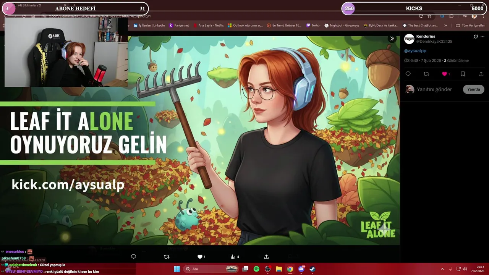
Task: Open Steam from the taskbar
Action: coord(312,269)
